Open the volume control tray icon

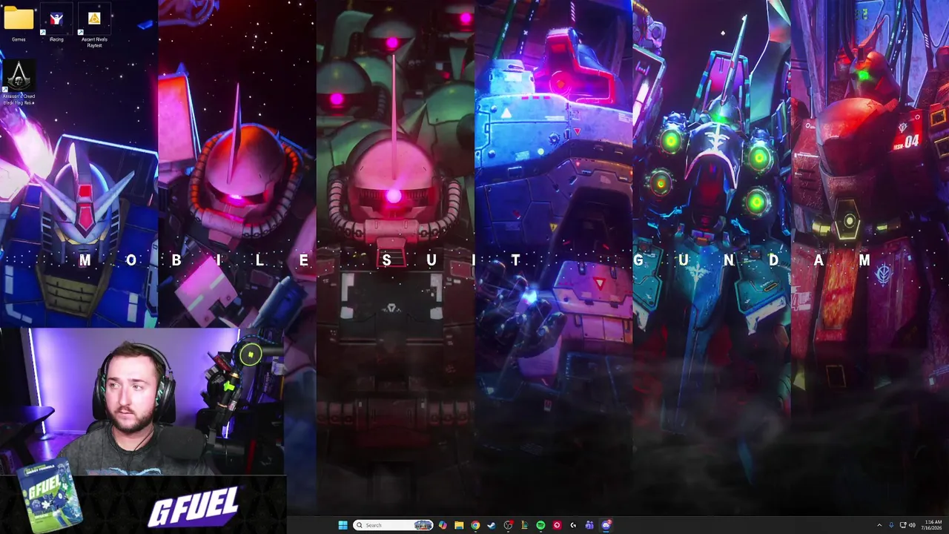[x=912, y=525]
